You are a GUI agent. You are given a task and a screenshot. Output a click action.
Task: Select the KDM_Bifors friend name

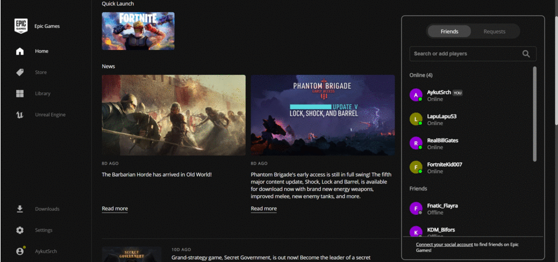pyautogui.click(x=441, y=230)
